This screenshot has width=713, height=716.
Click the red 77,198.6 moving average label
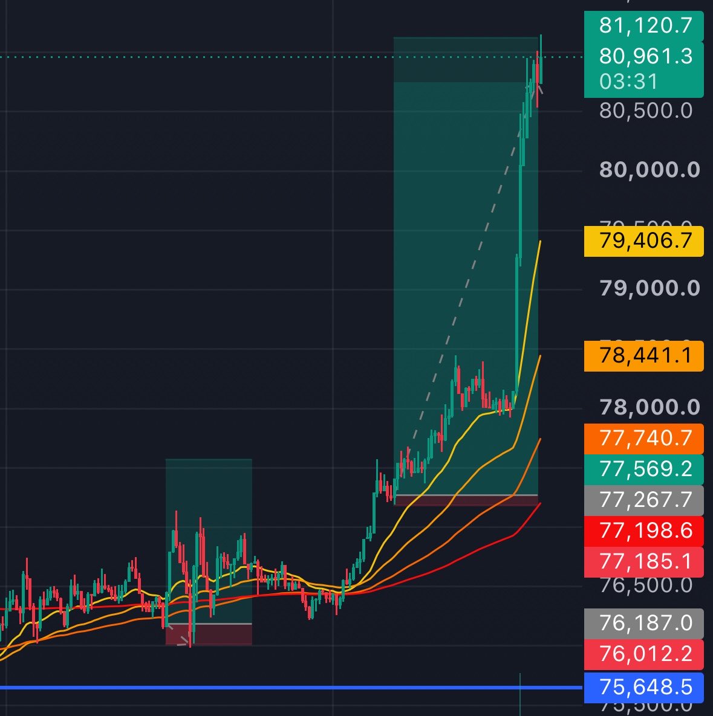pyautogui.click(x=643, y=531)
